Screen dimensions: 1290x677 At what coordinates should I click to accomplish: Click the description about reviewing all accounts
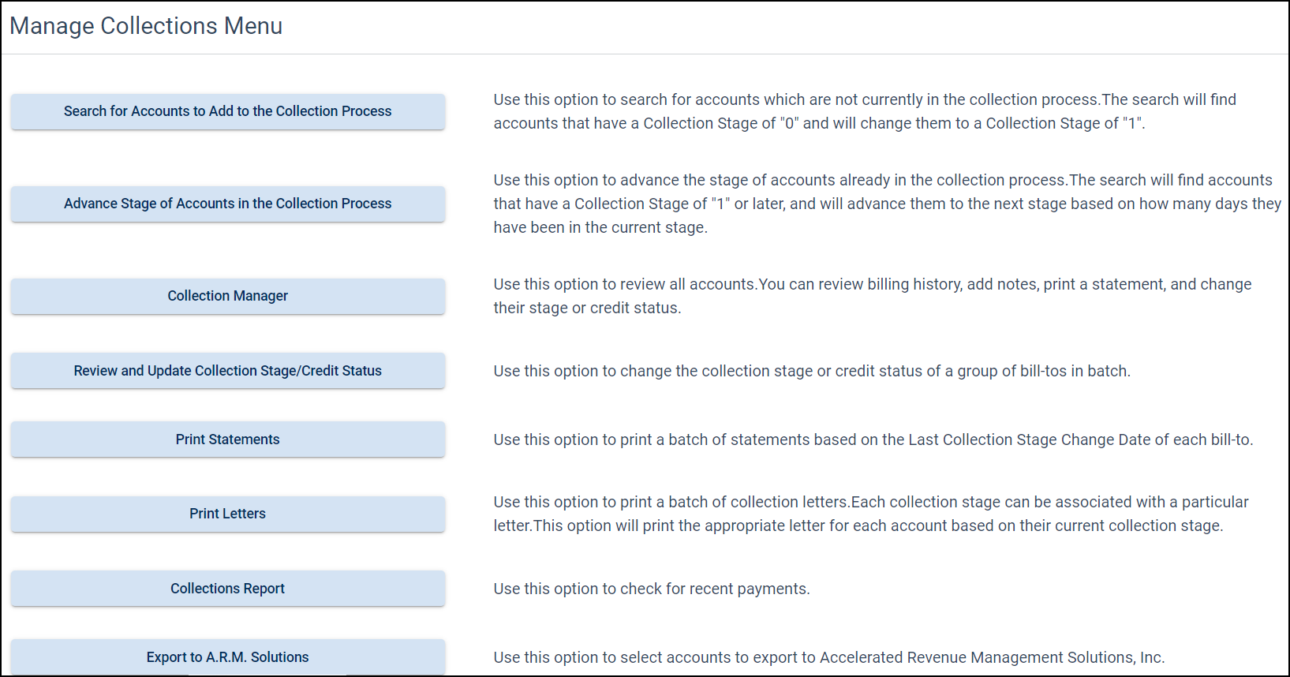pyautogui.click(x=873, y=296)
